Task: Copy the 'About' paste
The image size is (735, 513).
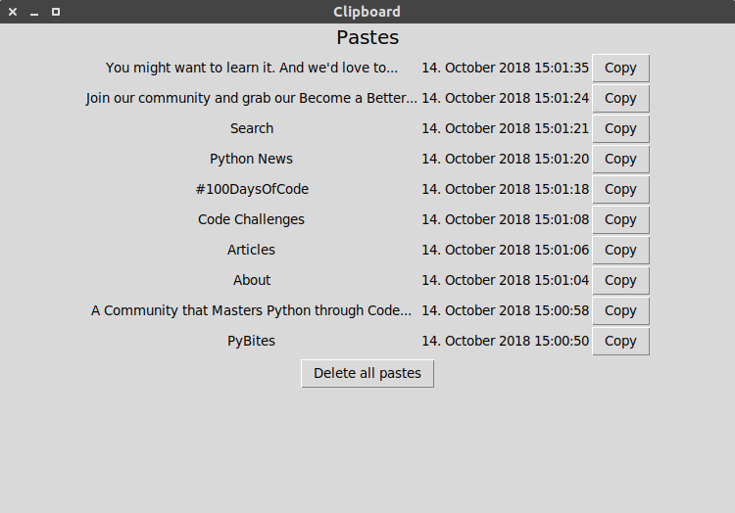Action: [x=620, y=281]
